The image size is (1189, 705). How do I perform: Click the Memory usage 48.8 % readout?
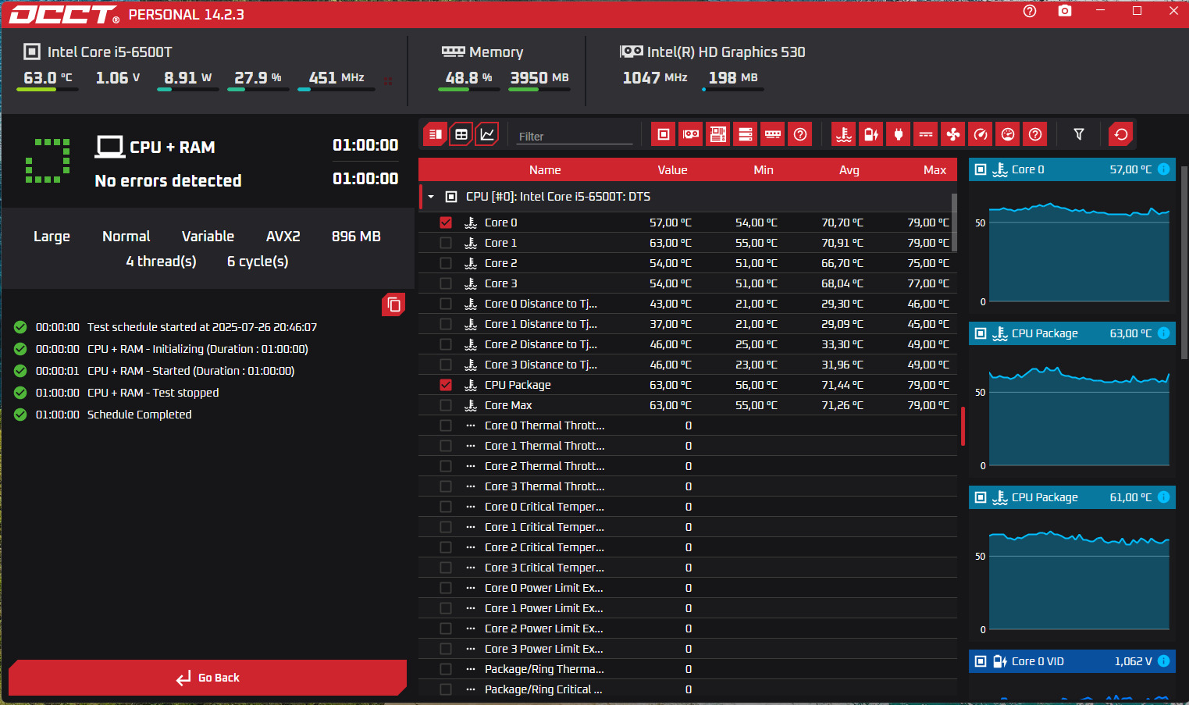[x=468, y=78]
